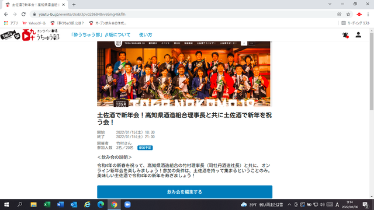Open 「酔うちゅう部」とは？ bookmark

point(67,23)
